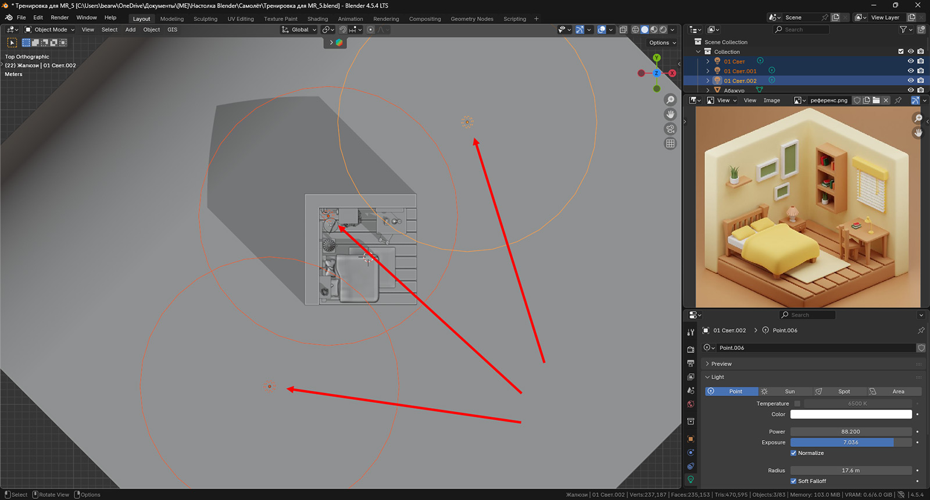Select the Sun light type button

[x=785, y=391]
